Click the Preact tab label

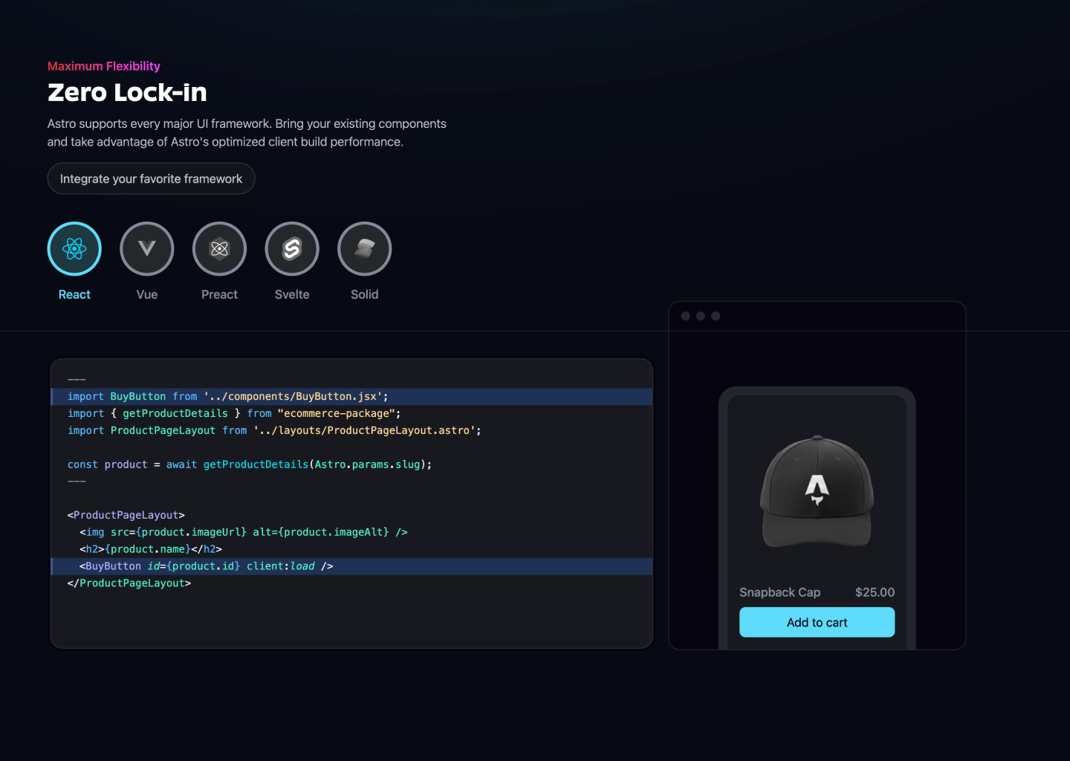point(219,294)
